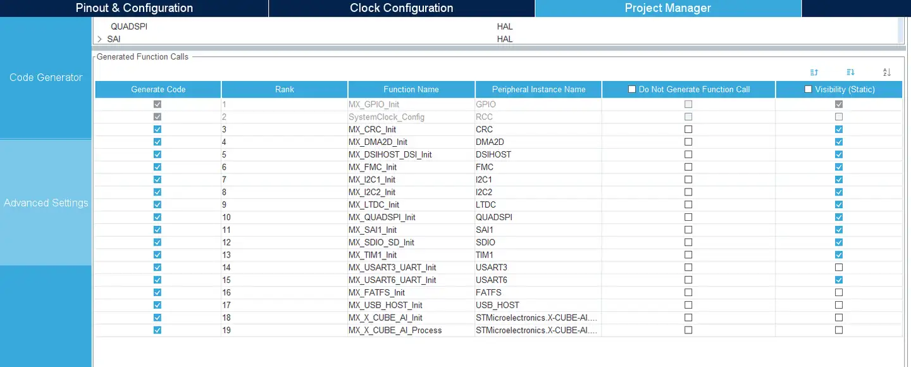Click the Rank column header
The image size is (911, 367).
[285, 89]
